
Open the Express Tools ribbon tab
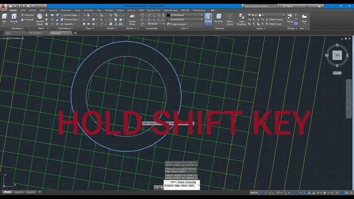click(x=154, y=11)
